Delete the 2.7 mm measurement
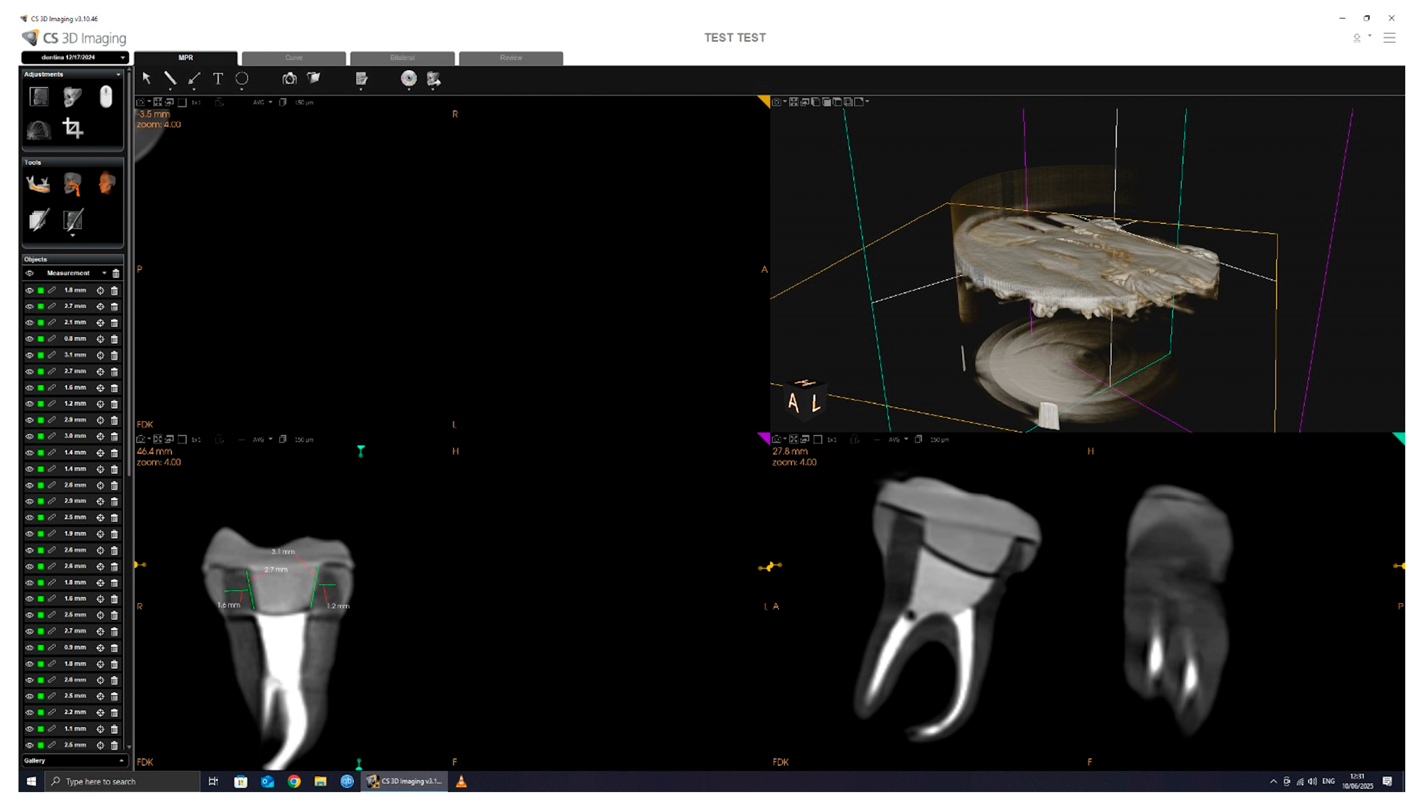1421x810 pixels. tap(115, 306)
